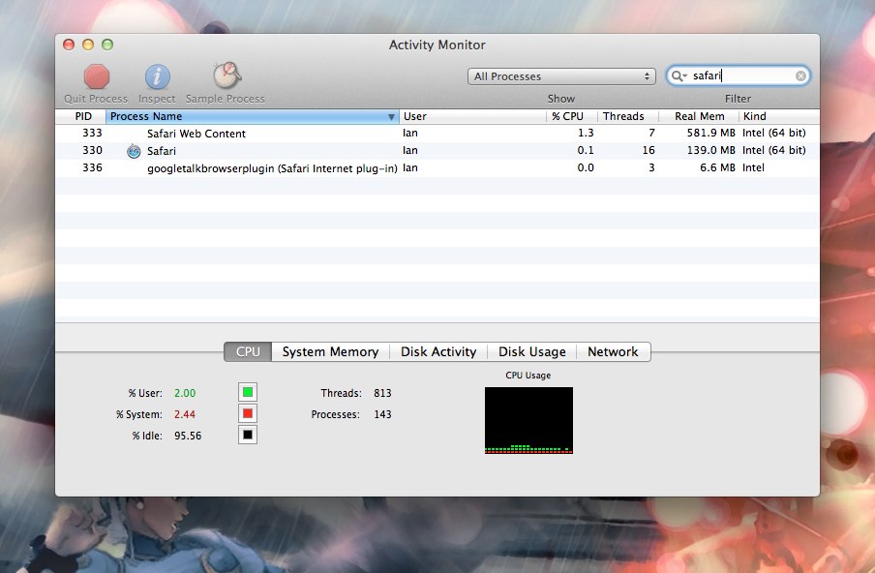Screen dimensions: 875x573
Task: Open the All Processes dropdown
Action: pyautogui.click(x=561, y=76)
